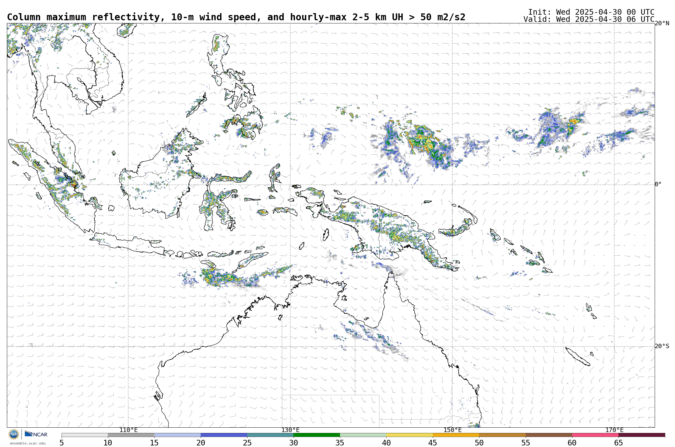Click the colorbar tick label 20
Image resolution: width=675 pixels, height=447 pixels.
click(201, 443)
